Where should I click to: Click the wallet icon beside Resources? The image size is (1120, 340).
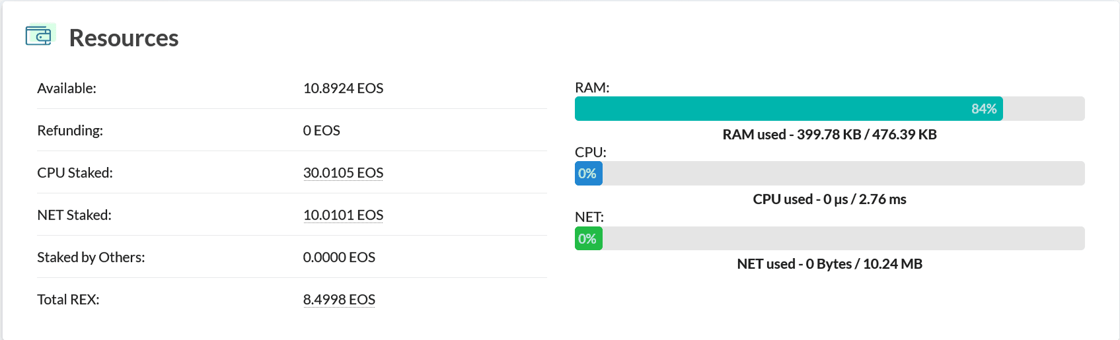39,36
